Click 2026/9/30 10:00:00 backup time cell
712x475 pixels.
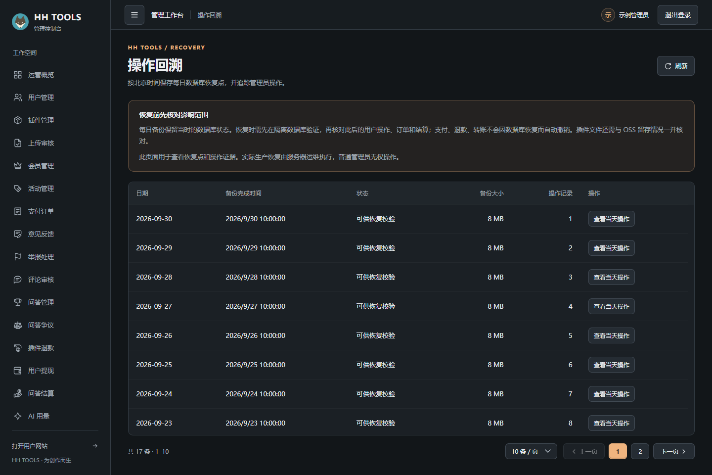[x=256, y=219]
